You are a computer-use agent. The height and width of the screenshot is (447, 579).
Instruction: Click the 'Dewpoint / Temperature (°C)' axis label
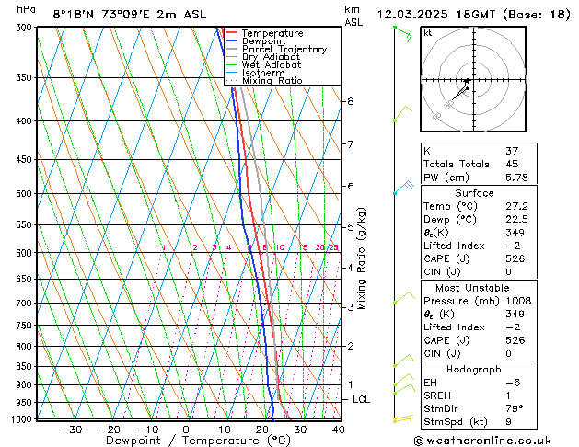(198, 441)
